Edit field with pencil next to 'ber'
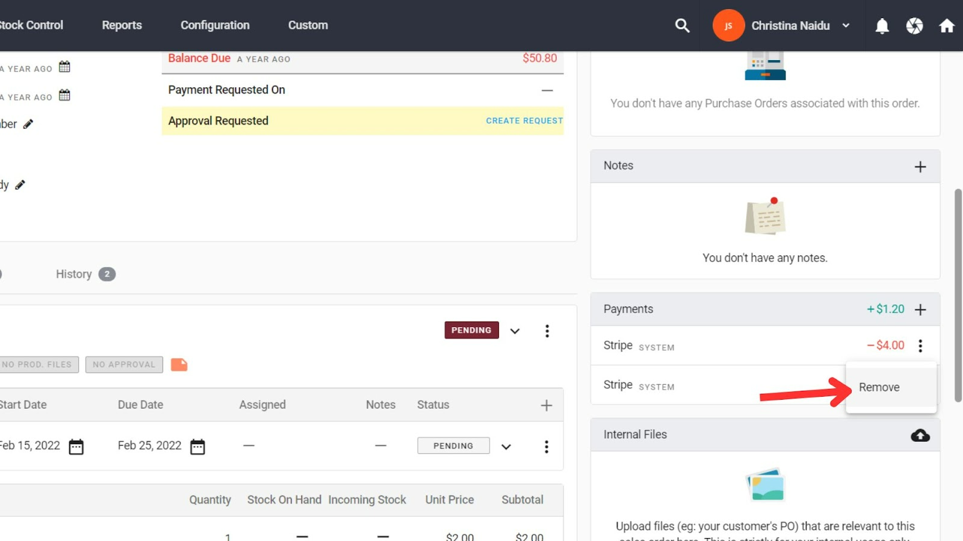The height and width of the screenshot is (541, 963). [28, 124]
